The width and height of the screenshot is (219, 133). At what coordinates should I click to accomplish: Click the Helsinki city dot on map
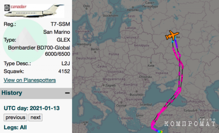133,8
